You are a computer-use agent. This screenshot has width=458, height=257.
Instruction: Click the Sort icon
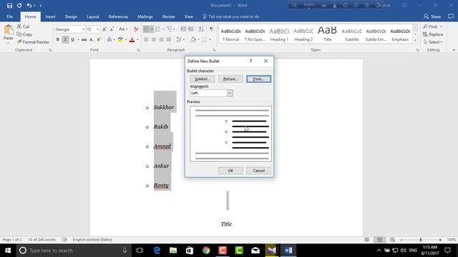(201, 29)
